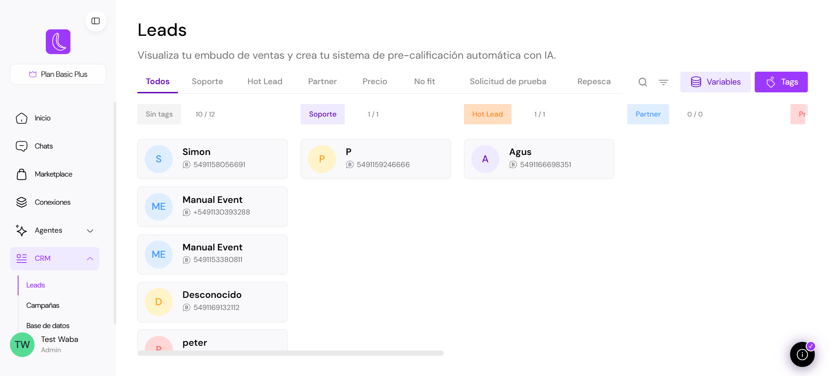Open Simon's lead card

(212, 159)
